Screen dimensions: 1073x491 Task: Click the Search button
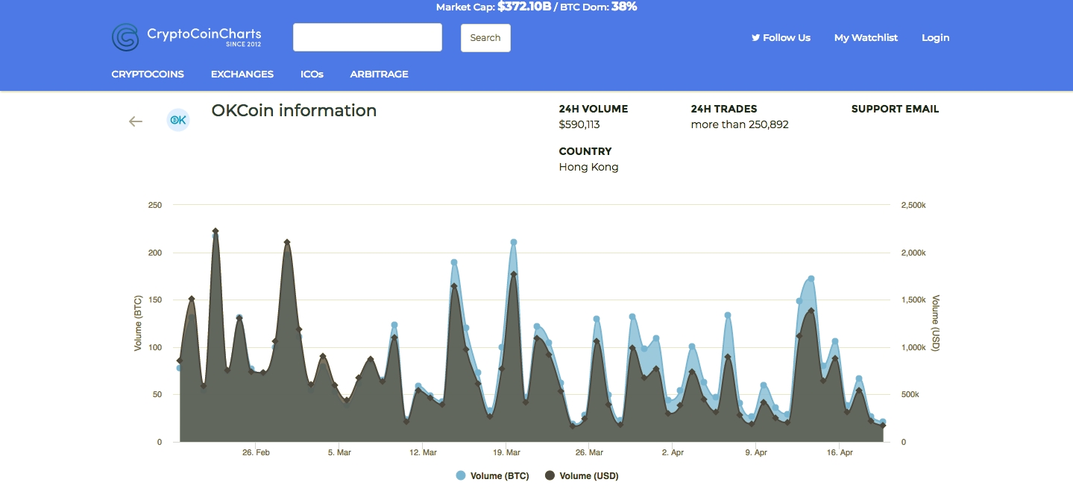click(x=485, y=38)
